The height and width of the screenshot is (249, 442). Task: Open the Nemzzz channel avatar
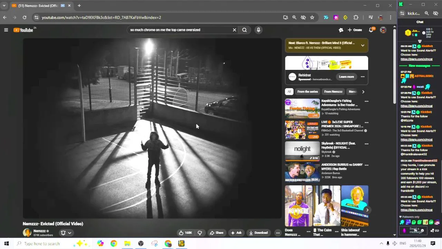[x=27, y=233]
